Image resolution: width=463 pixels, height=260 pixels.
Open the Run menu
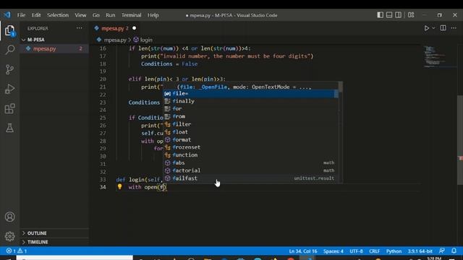click(111, 15)
